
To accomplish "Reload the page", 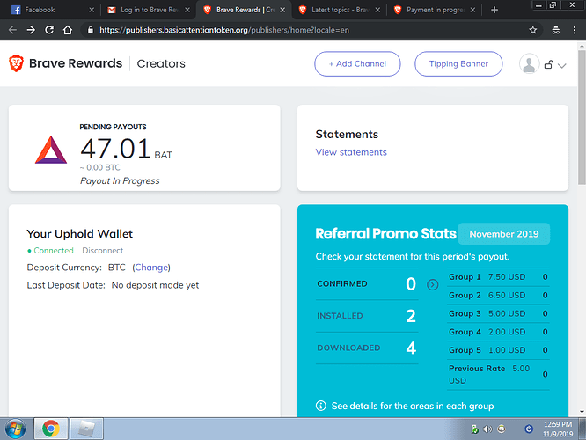I will 49,30.
